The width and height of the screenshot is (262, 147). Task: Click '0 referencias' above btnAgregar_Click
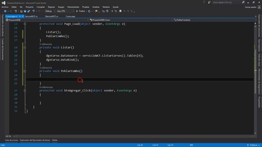tap(46, 87)
